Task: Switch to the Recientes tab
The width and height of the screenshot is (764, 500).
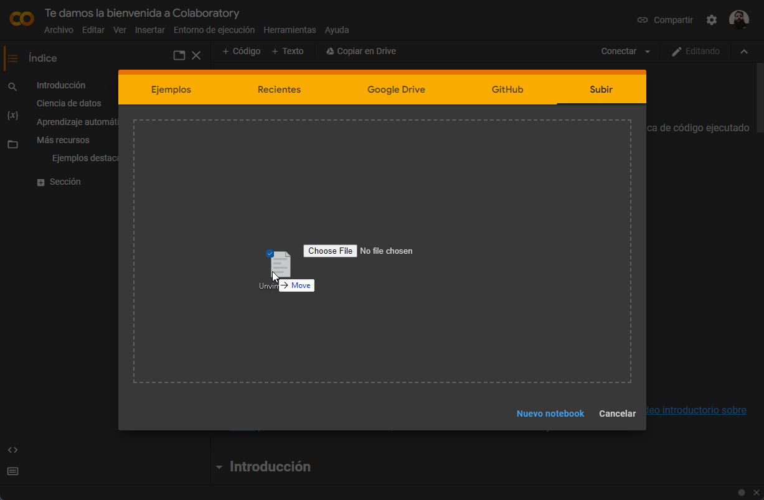Action: coord(279,90)
